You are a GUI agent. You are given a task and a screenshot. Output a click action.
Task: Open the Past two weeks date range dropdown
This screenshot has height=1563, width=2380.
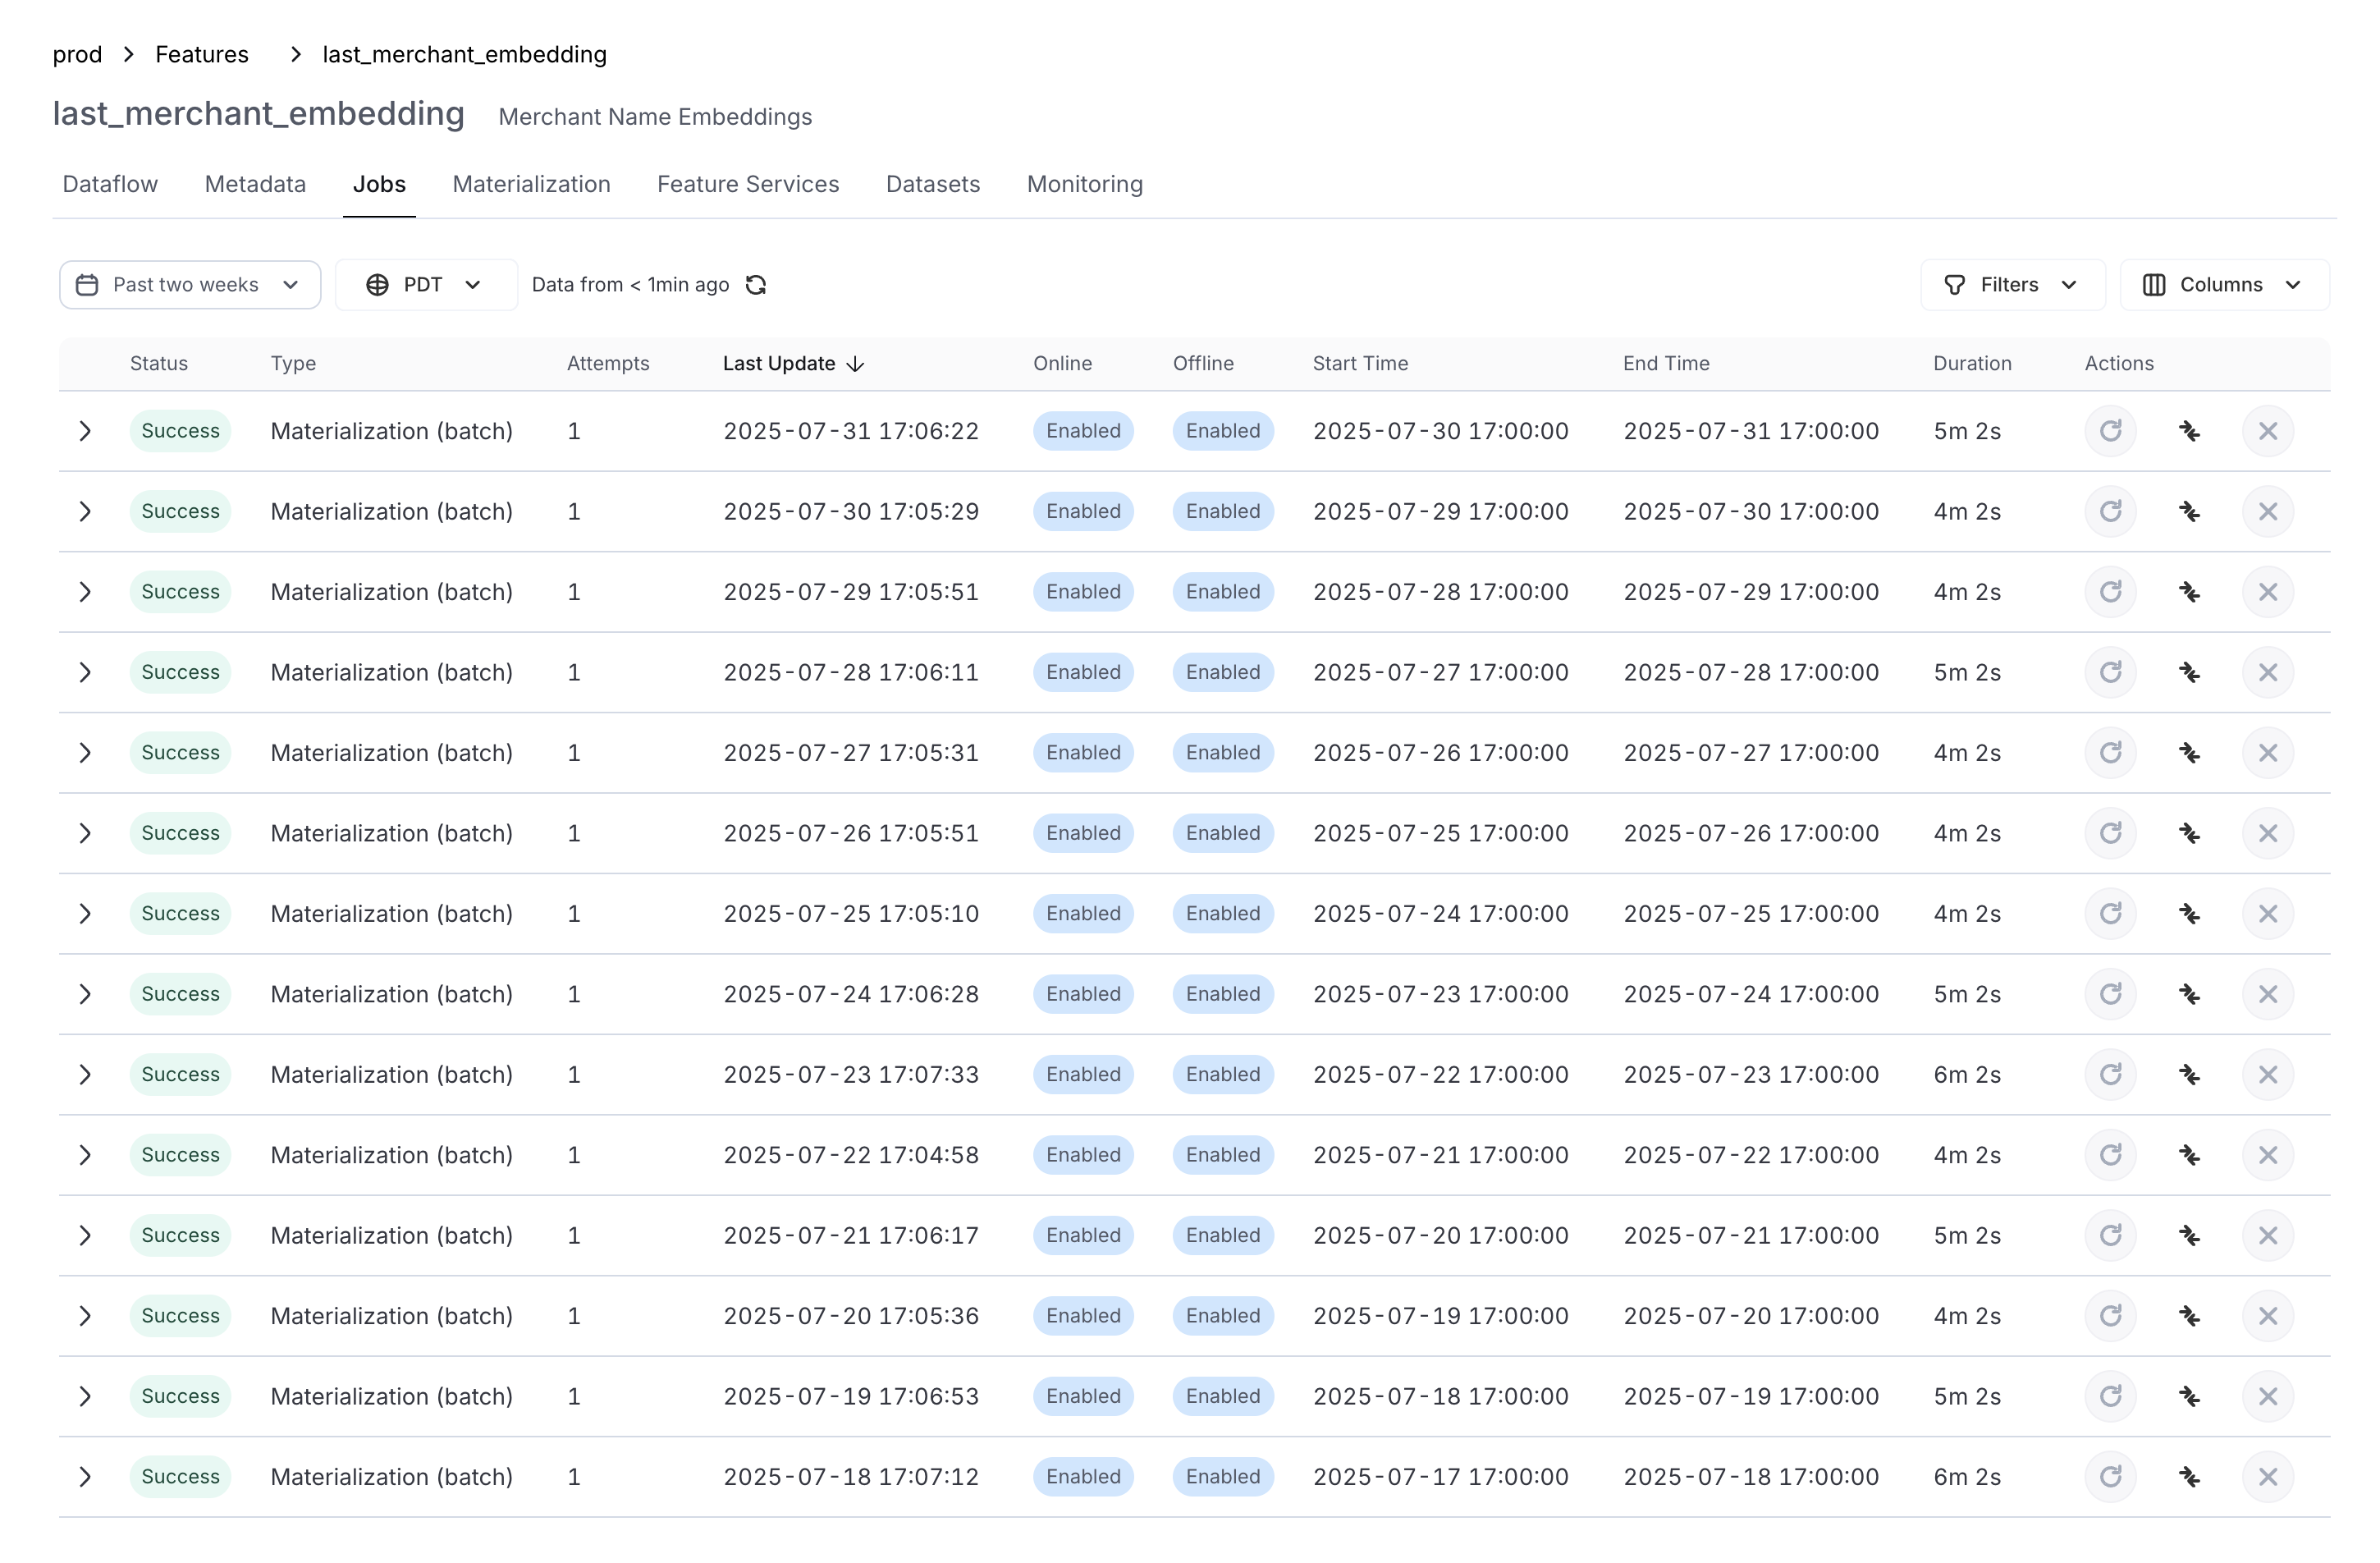point(190,285)
